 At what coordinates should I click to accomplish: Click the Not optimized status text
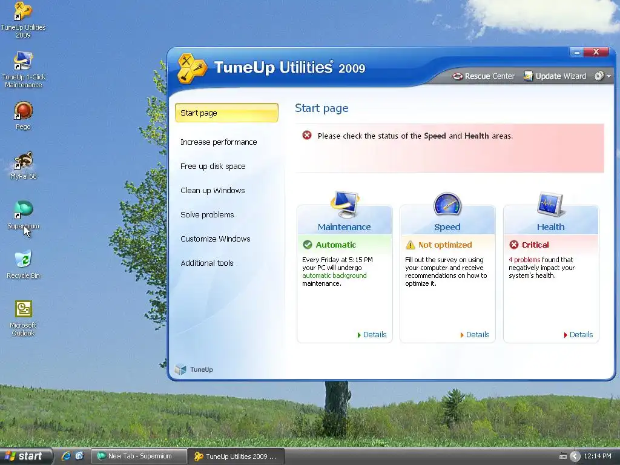[445, 245]
